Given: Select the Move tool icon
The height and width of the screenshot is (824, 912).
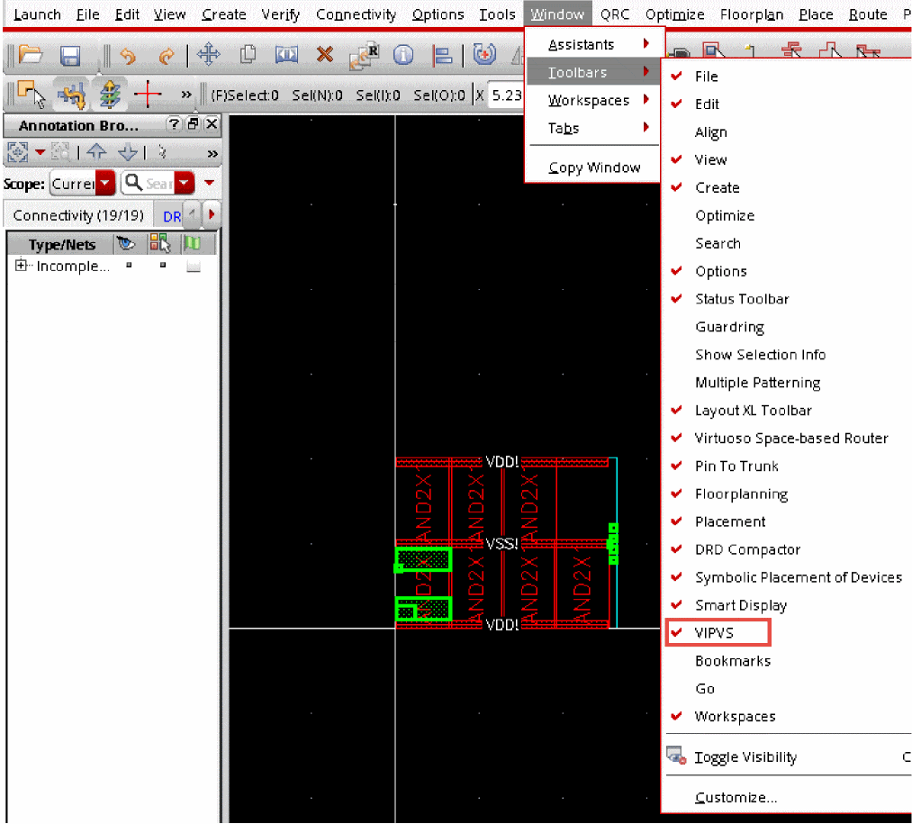Looking at the screenshot, I should [208, 56].
